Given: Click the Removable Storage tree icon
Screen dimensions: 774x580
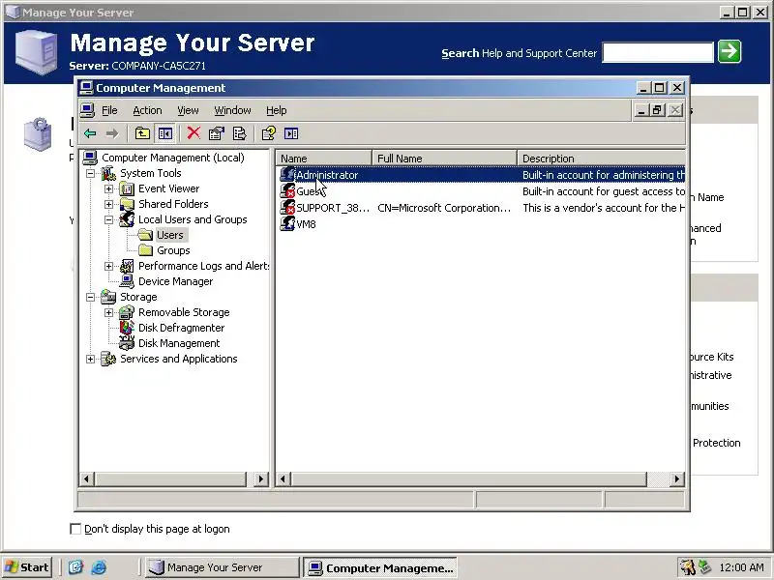Looking at the screenshot, I should [127, 312].
